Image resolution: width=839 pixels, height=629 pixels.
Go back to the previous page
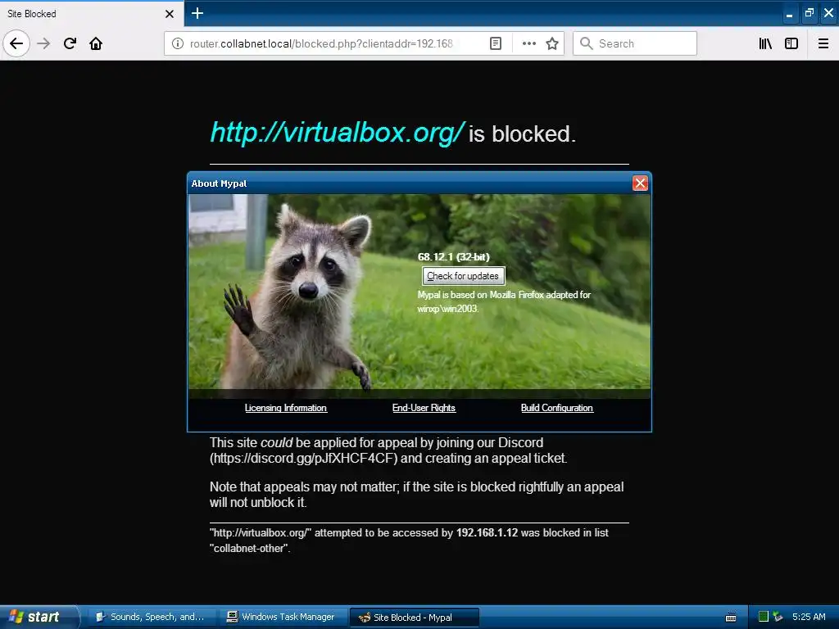click(x=16, y=43)
